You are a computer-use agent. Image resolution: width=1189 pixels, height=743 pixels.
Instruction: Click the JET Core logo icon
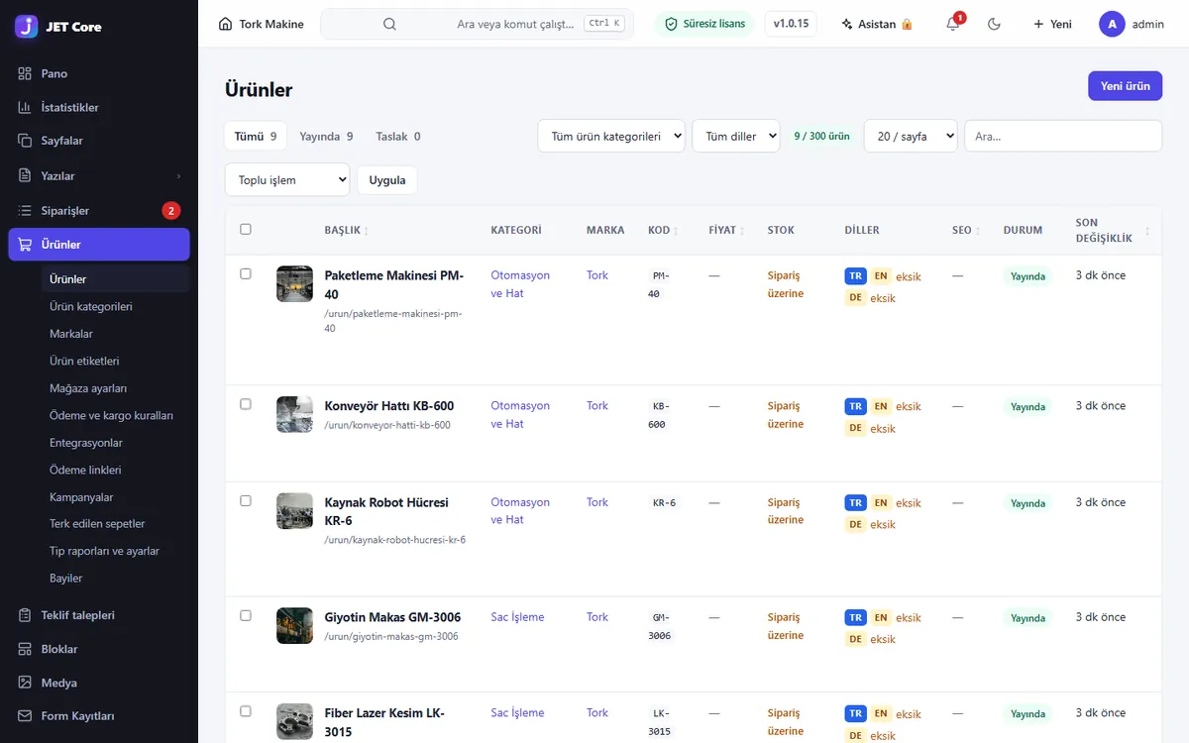coord(27,27)
